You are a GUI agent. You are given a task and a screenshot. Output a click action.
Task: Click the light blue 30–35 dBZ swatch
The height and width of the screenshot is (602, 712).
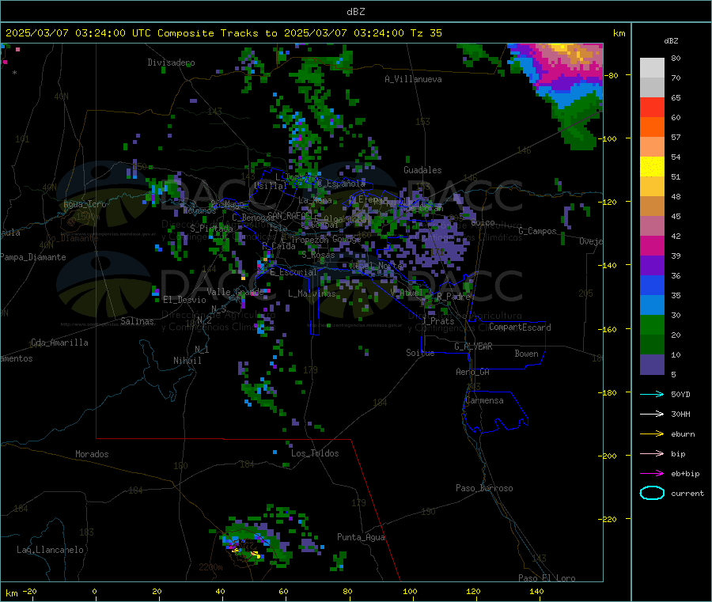[652, 305]
